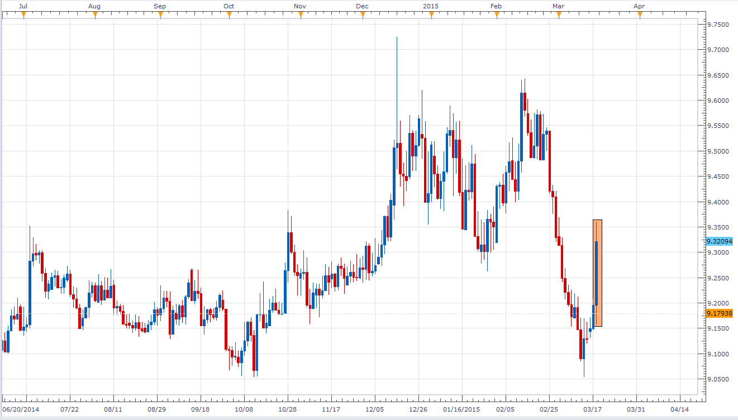Screen dimensions: 738x420
Task: Click the Sep month marker triangle
Action: pos(160,15)
